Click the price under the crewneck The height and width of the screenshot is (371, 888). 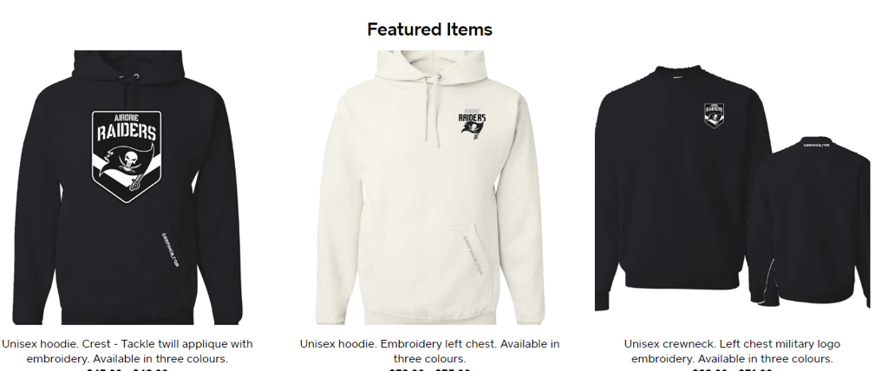(x=732, y=369)
